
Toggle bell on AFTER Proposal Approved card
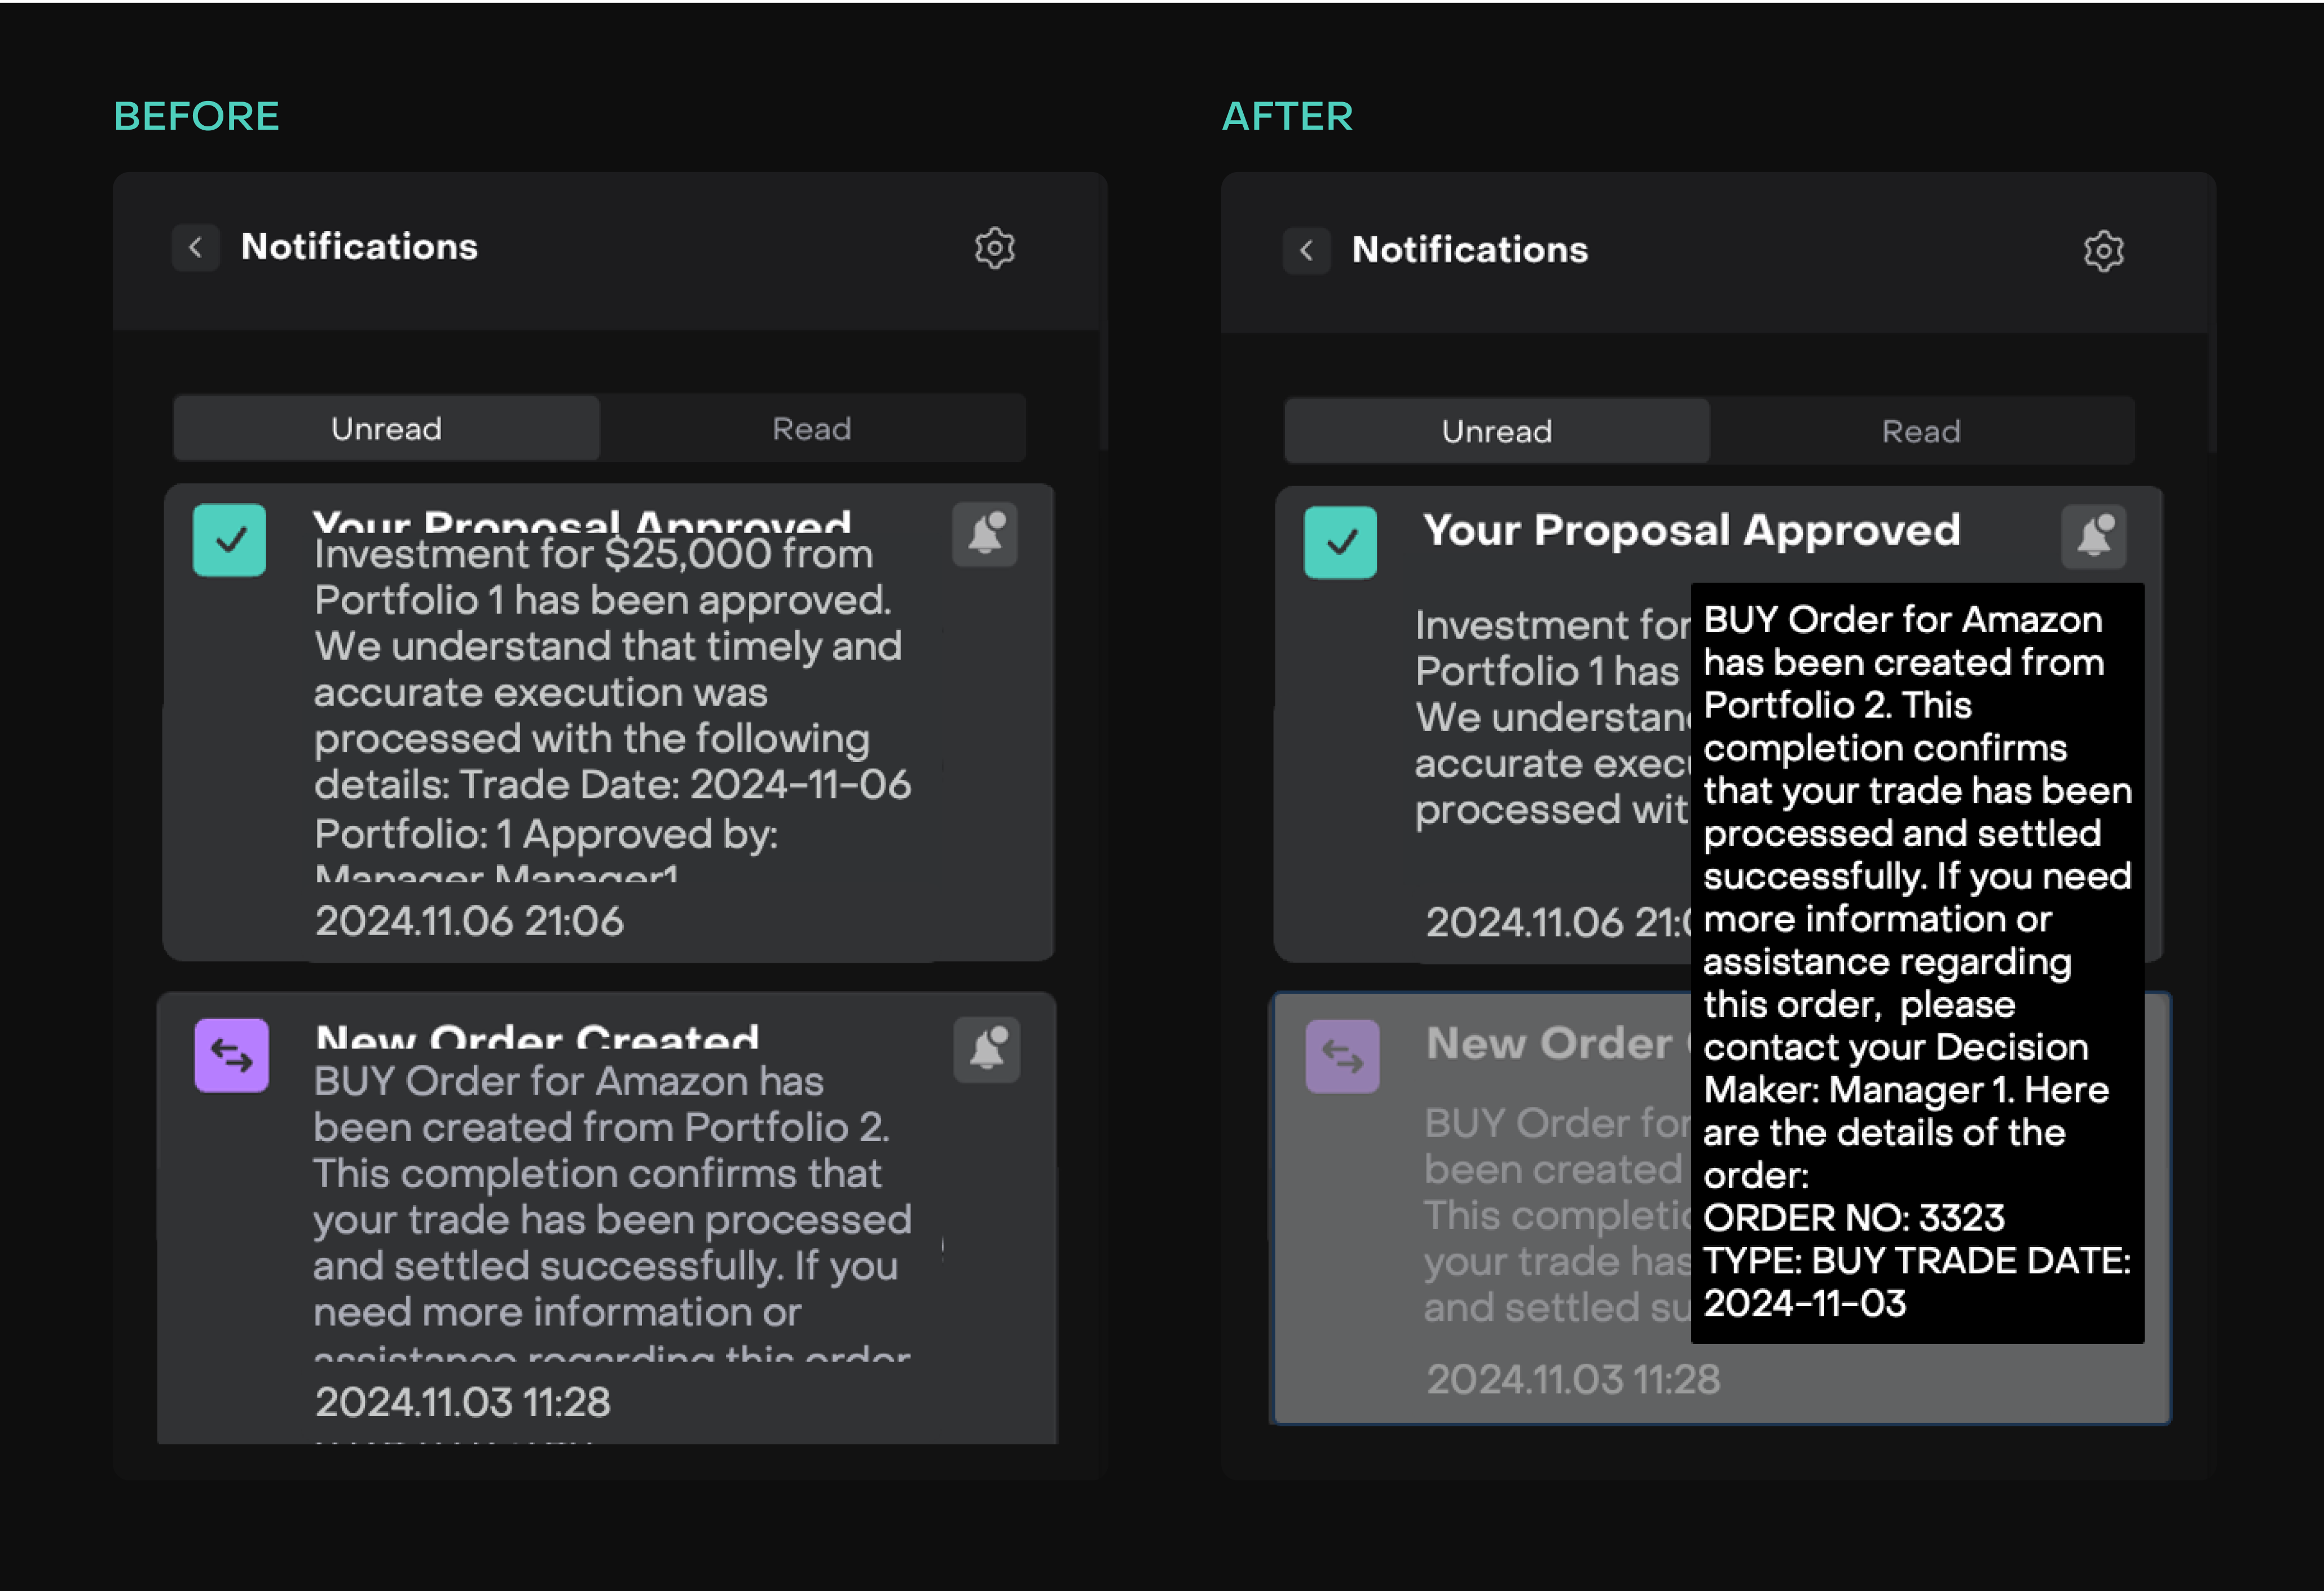coord(2094,537)
